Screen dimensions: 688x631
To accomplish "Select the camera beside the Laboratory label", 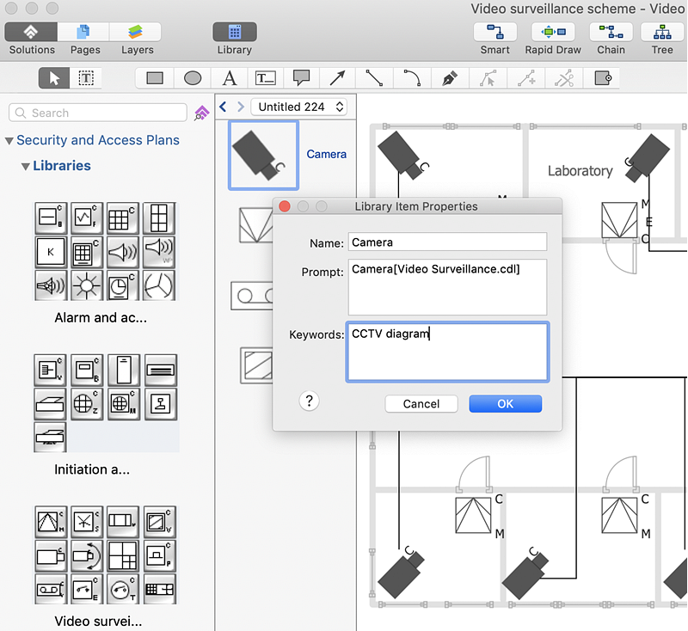I will pos(647,159).
